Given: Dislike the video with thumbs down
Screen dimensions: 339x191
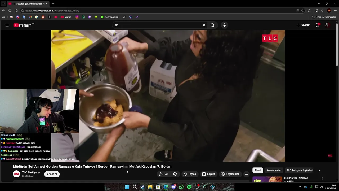Looking at the screenshot, I should [175, 174].
